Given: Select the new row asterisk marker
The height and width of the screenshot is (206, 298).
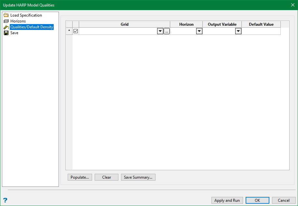Looking at the screenshot, I should tap(69, 31).
